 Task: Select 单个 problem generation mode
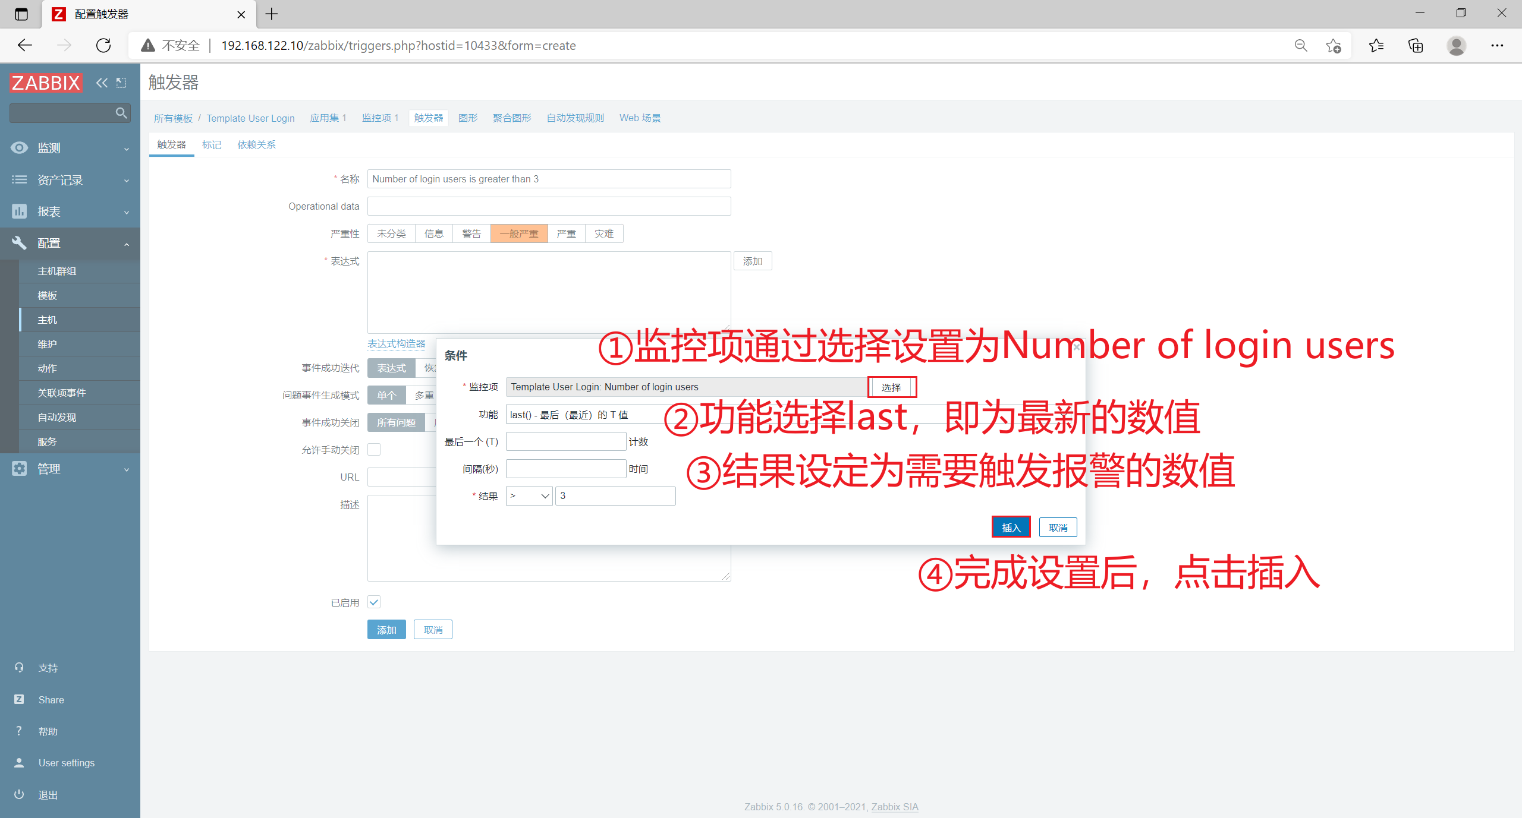pyautogui.click(x=386, y=395)
